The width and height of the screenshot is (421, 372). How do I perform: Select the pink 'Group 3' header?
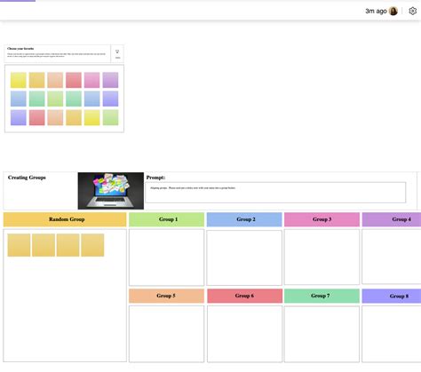322,219
